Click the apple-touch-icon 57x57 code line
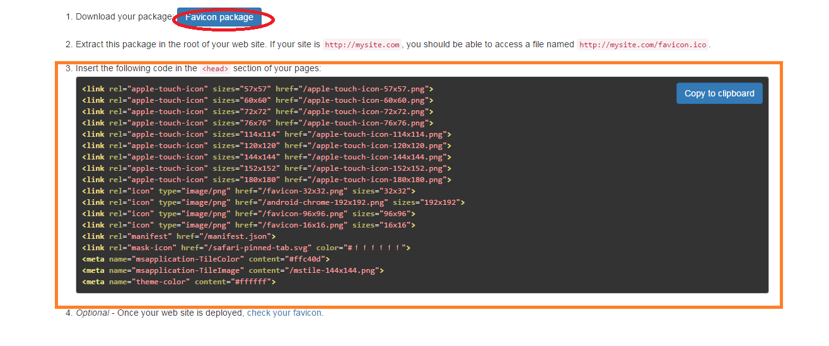 point(258,89)
